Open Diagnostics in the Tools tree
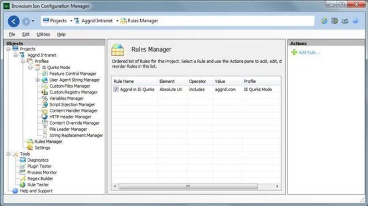 coord(38,160)
